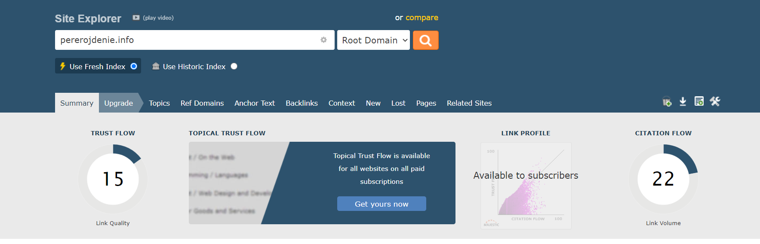
Task: Click the Citation Flow 22 gauge
Action: (663, 179)
